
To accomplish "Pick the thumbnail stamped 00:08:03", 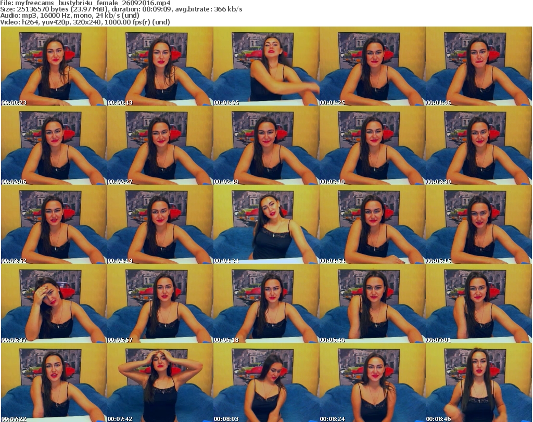I will (266, 382).
